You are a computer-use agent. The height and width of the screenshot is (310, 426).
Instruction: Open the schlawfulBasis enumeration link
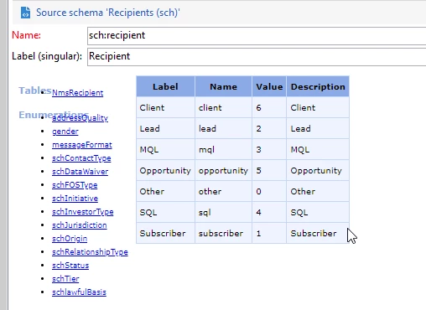(x=79, y=292)
